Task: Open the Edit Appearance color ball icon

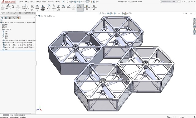Action: point(123,13)
